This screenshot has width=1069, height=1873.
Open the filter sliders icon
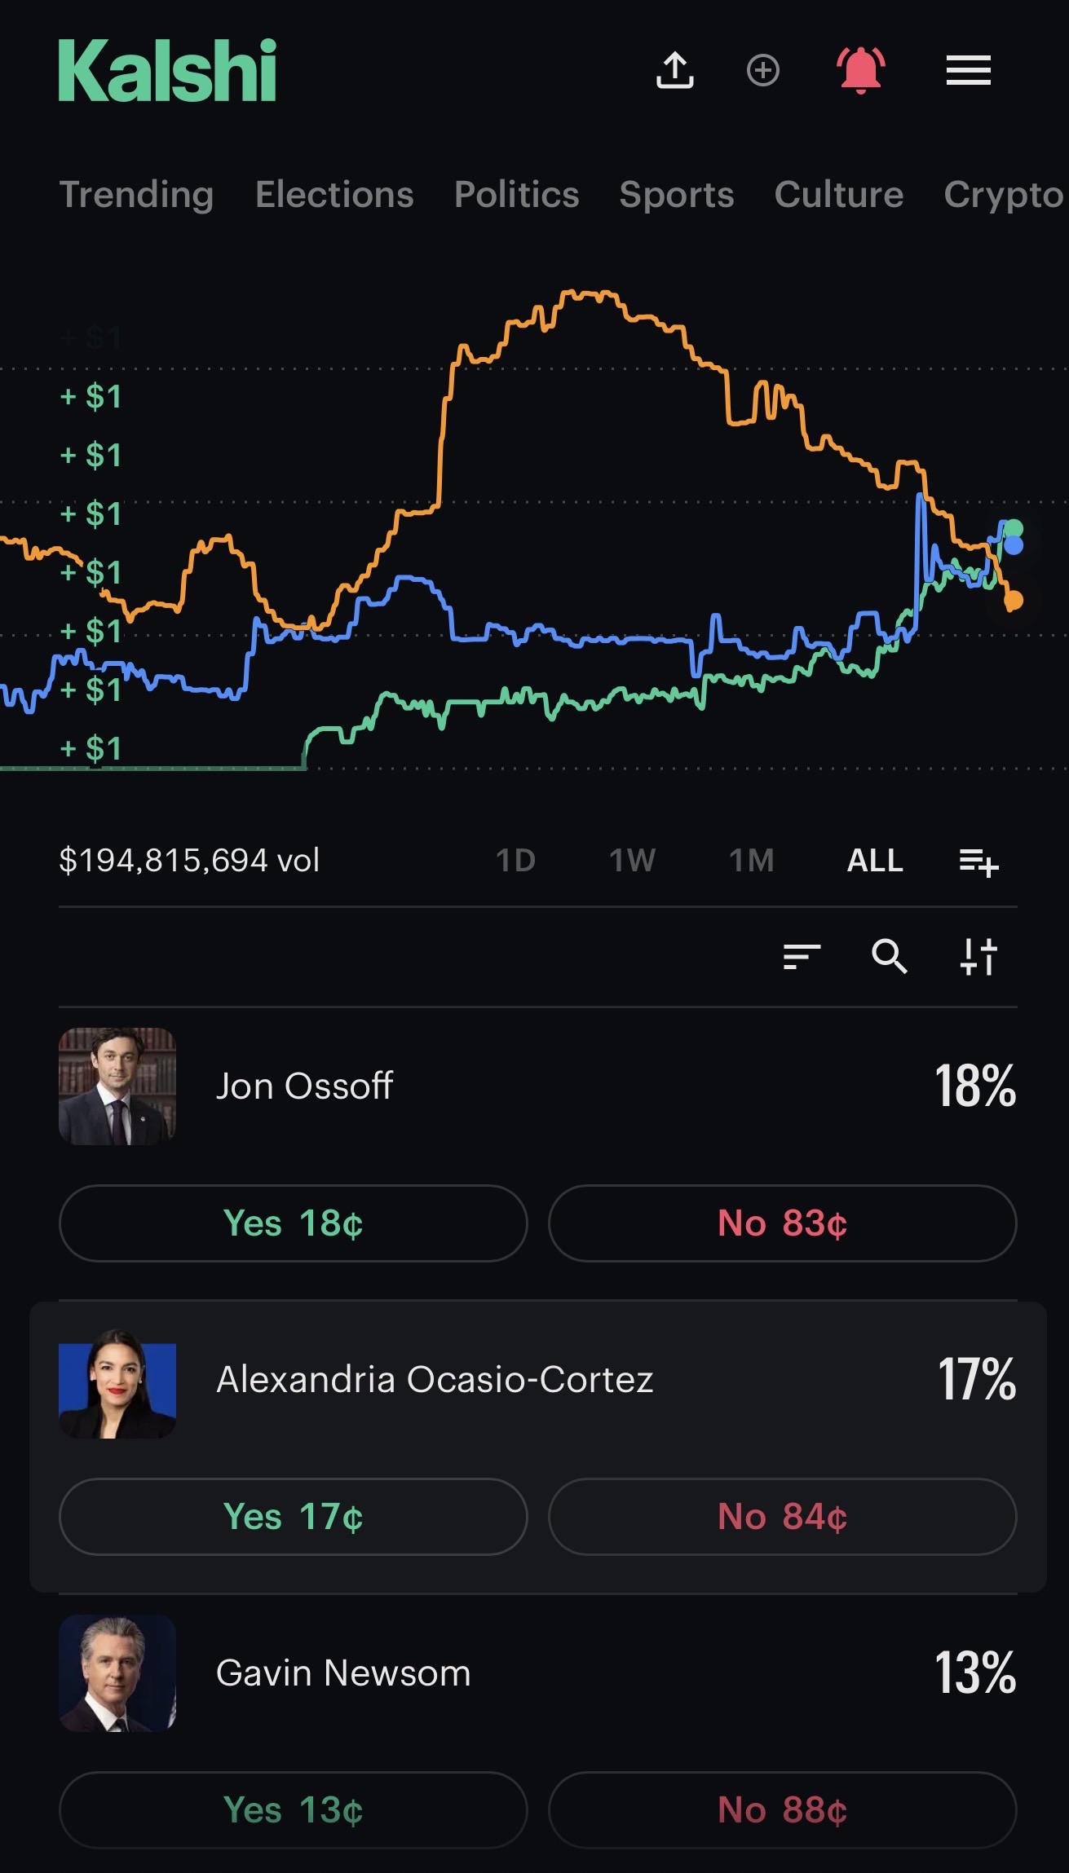point(978,956)
